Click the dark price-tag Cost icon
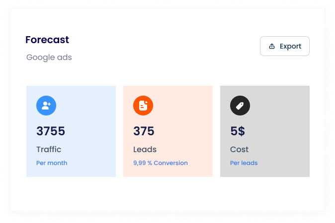335x223 pixels. point(240,106)
